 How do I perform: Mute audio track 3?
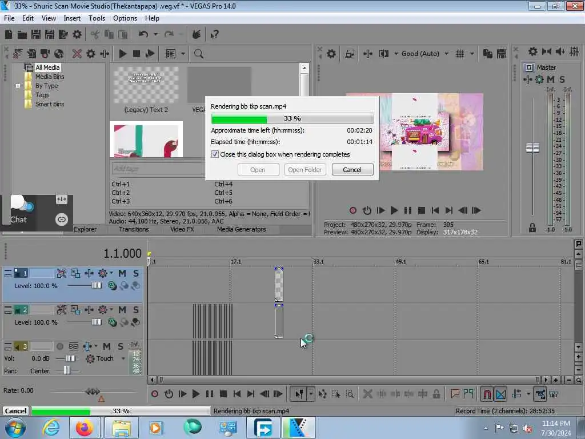point(107,347)
